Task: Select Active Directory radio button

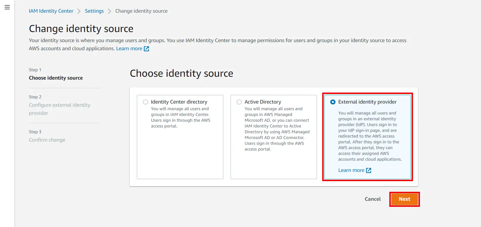Action: (x=239, y=102)
